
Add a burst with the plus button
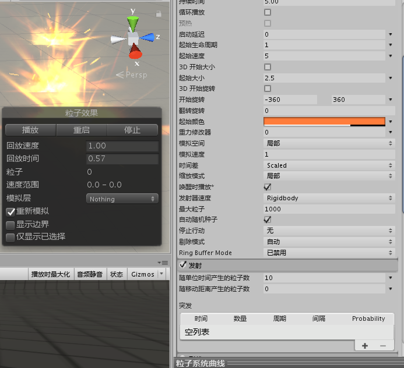pyautogui.click(x=364, y=346)
